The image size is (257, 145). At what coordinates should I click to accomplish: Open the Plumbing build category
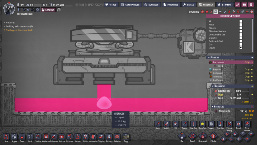tap(38, 138)
